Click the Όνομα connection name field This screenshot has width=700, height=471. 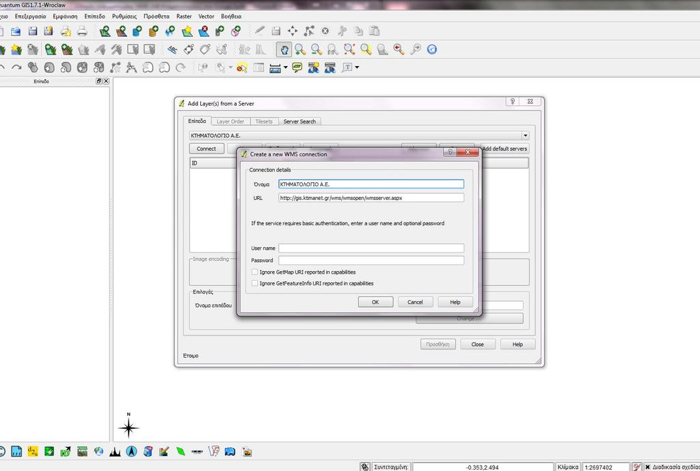pos(371,184)
